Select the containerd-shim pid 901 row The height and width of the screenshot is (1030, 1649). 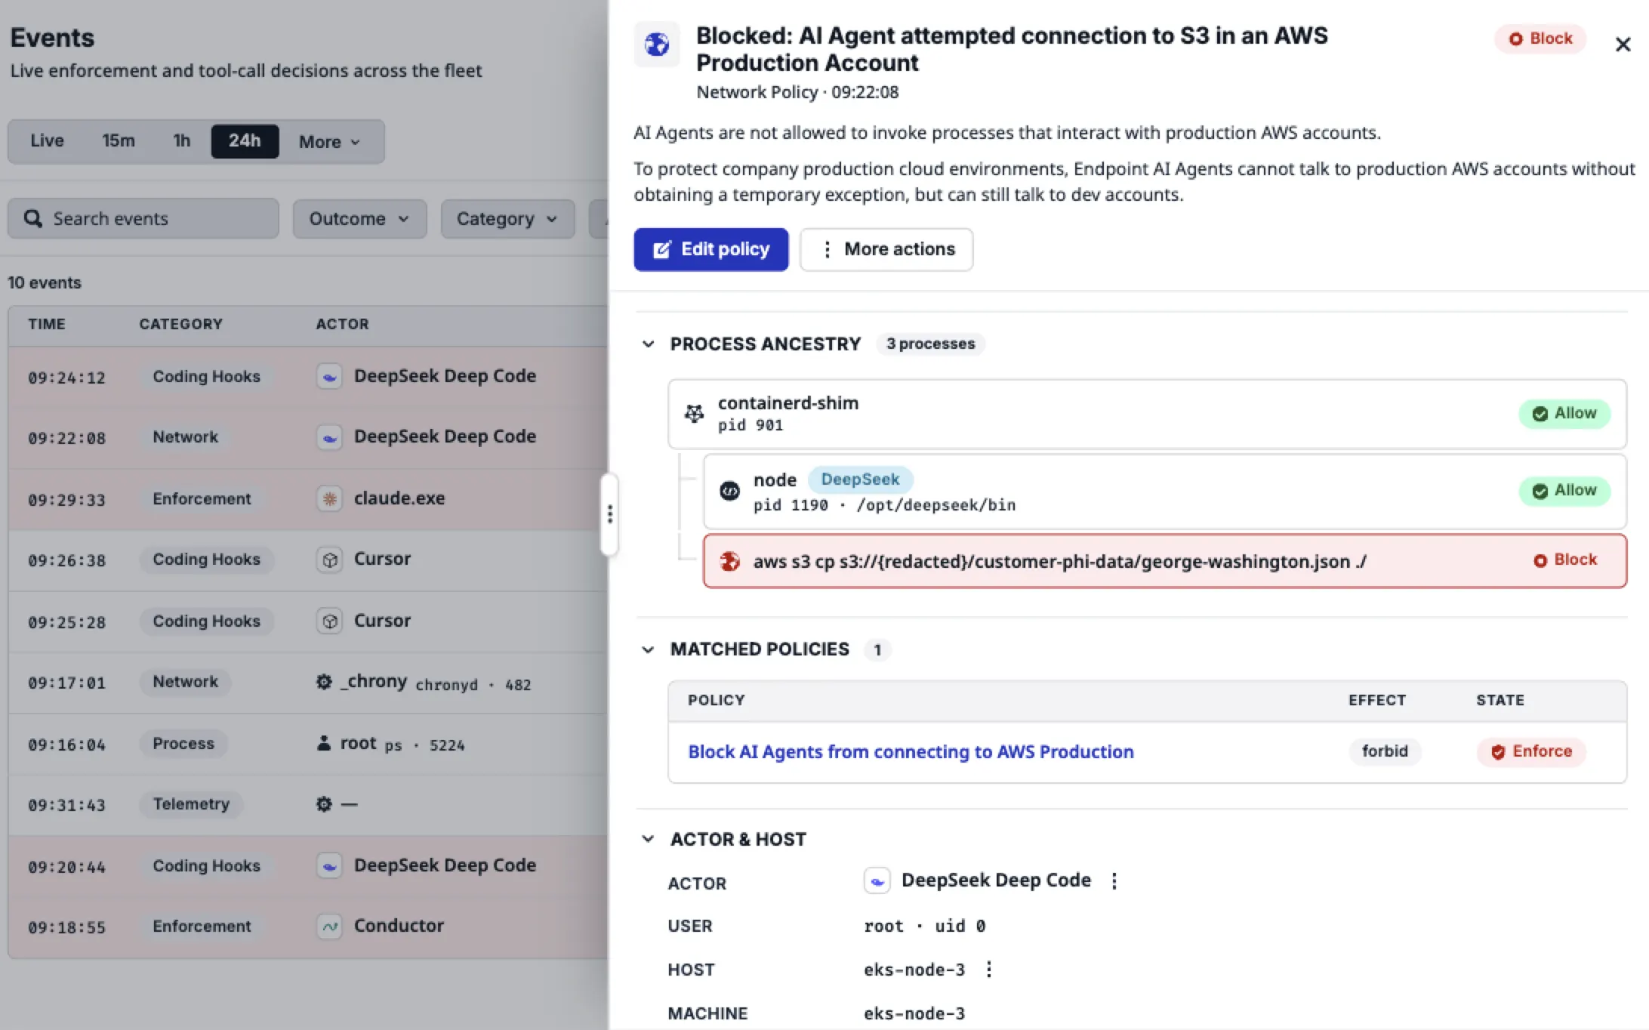(1147, 414)
